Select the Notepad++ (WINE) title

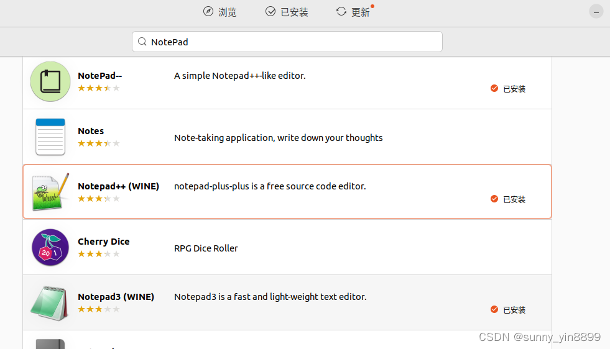(119, 186)
